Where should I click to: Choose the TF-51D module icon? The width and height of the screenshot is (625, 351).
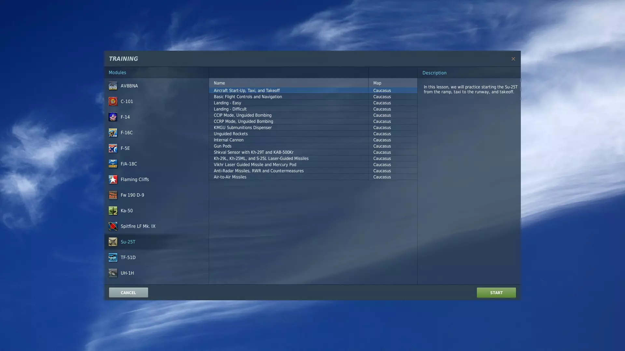[113, 258]
